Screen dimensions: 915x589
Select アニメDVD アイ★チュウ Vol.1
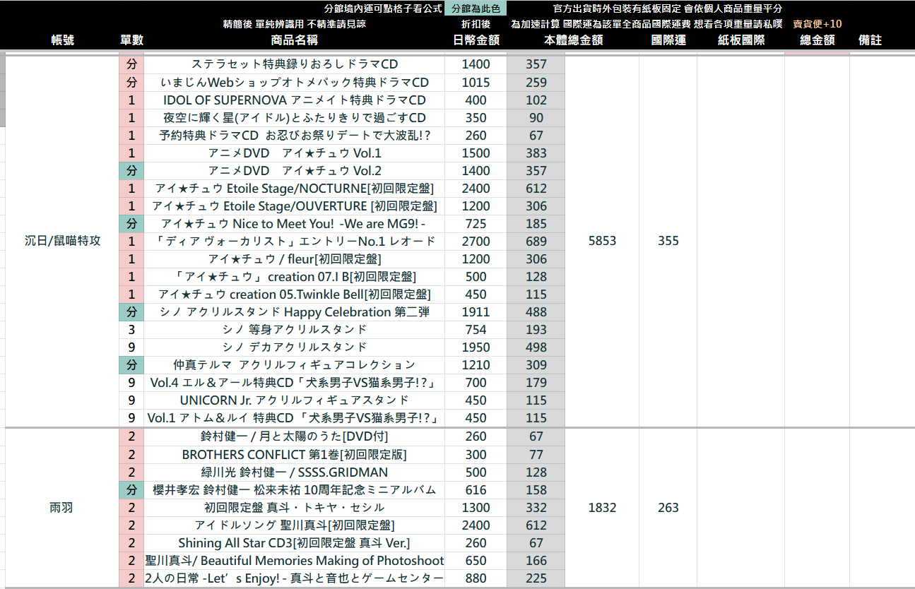pos(294,153)
